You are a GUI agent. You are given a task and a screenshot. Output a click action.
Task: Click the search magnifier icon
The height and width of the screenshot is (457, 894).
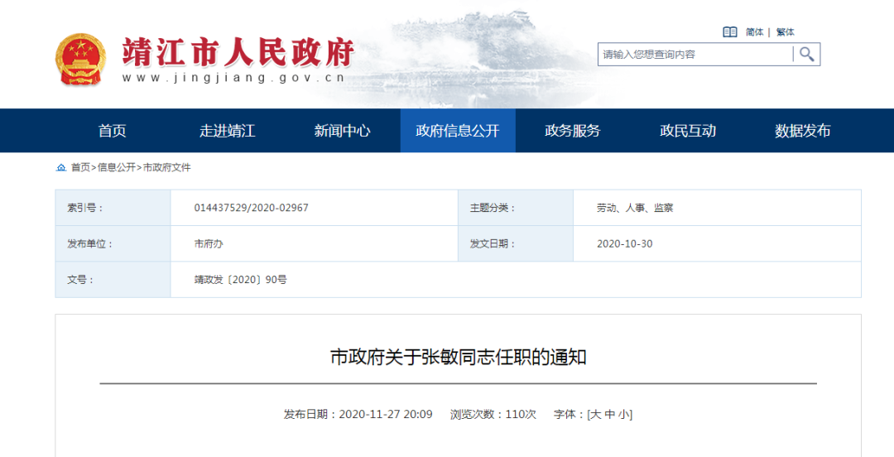tap(806, 54)
